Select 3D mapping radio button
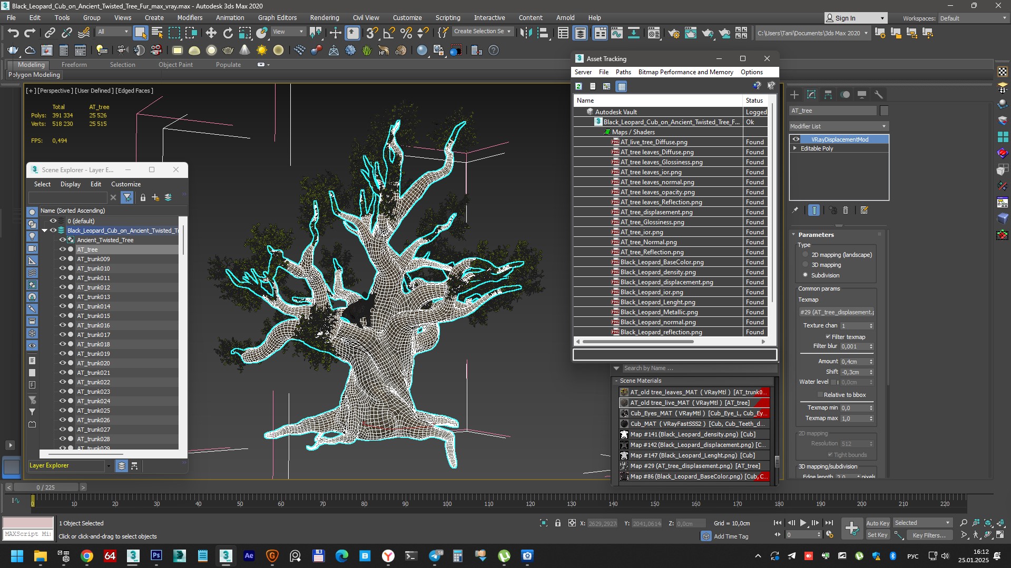The height and width of the screenshot is (568, 1011). tap(806, 265)
